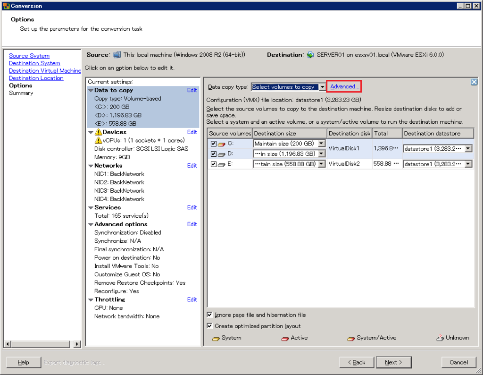Click the Total column header
Screen dimensions: 483x375
click(388, 134)
